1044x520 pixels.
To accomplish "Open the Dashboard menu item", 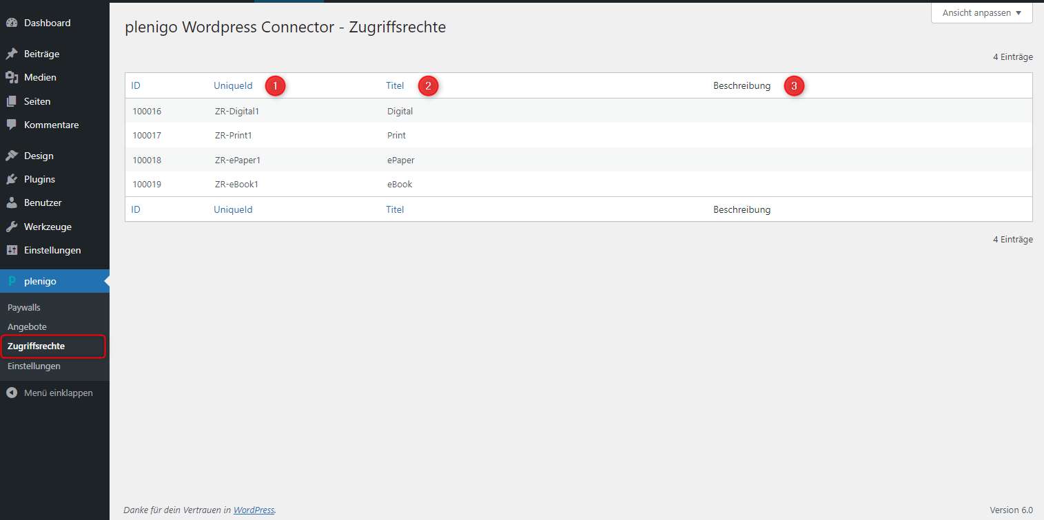I will [54, 23].
